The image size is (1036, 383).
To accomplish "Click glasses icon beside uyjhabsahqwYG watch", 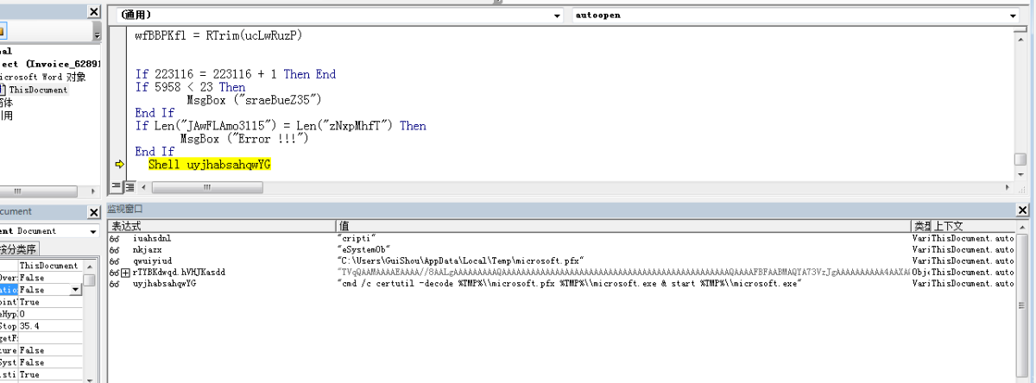I will pos(113,284).
